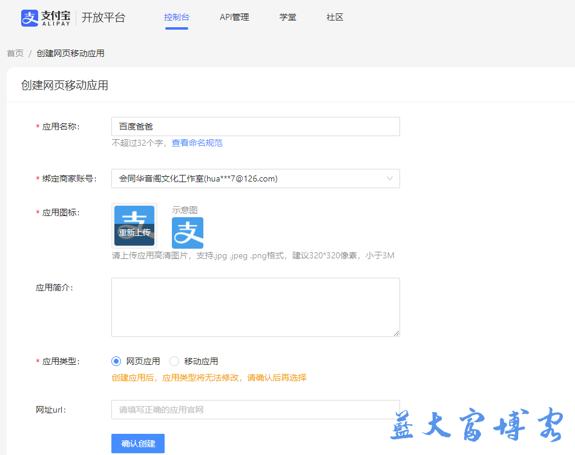The image size is (575, 455).
Task: Select the 移动应用 radio button
Action: click(x=174, y=361)
